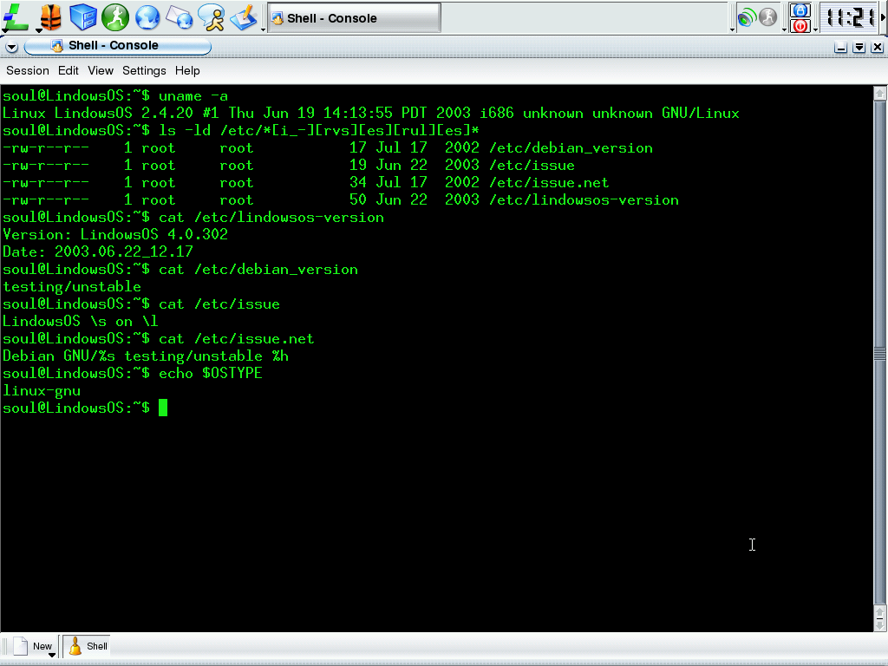Click the grey running man tray icon
The width and height of the screenshot is (888, 666).
(x=768, y=17)
